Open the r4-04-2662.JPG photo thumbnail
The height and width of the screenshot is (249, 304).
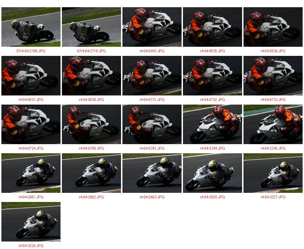[x=91, y=173]
